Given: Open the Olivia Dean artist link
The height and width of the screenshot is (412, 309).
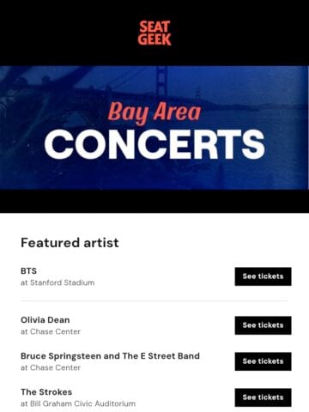Looking at the screenshot, I should [45, 320].
